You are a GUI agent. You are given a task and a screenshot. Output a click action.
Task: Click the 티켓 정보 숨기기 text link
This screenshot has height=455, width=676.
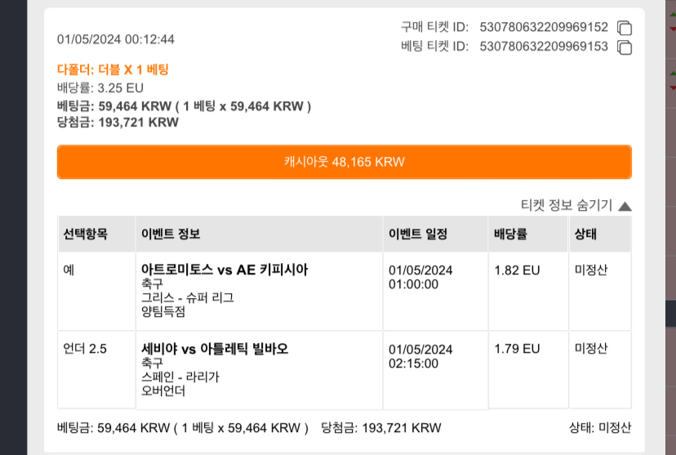coord(566,205)
